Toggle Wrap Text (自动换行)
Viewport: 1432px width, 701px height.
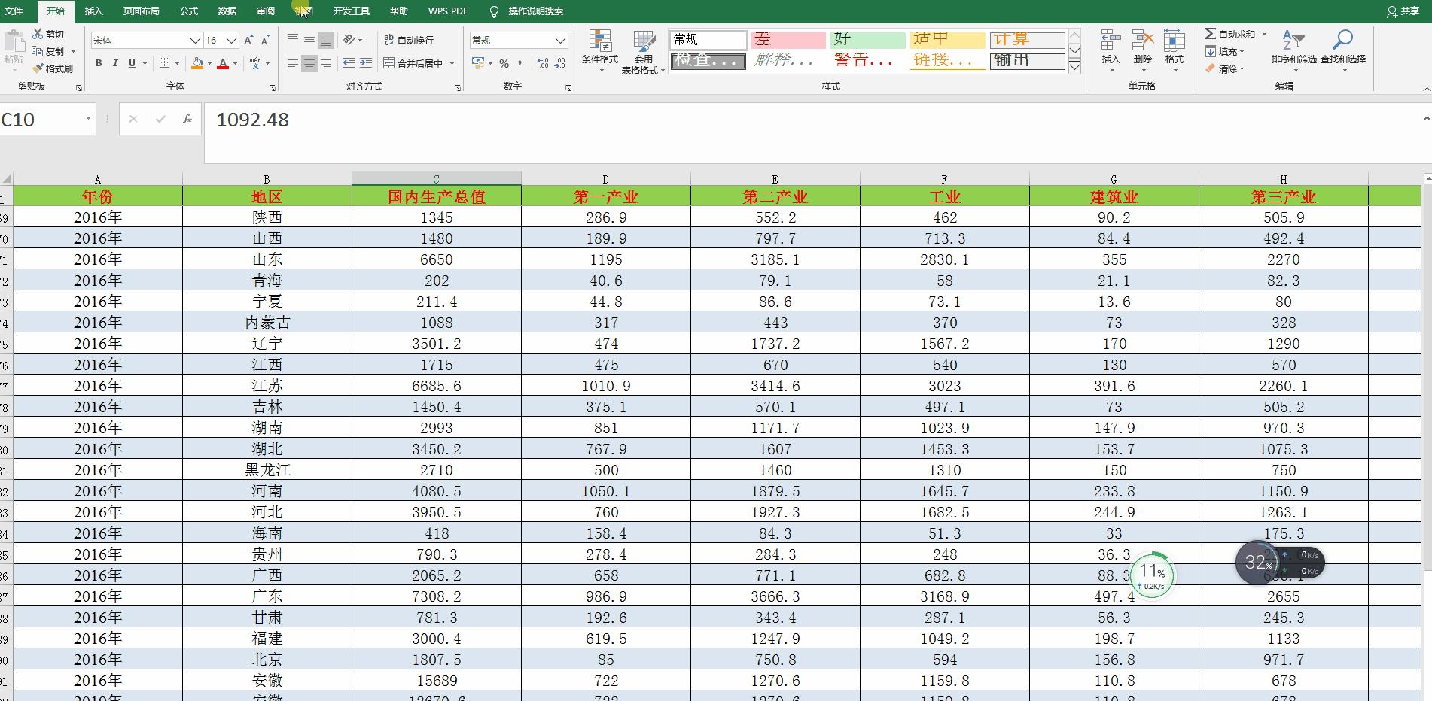(409, 40)
